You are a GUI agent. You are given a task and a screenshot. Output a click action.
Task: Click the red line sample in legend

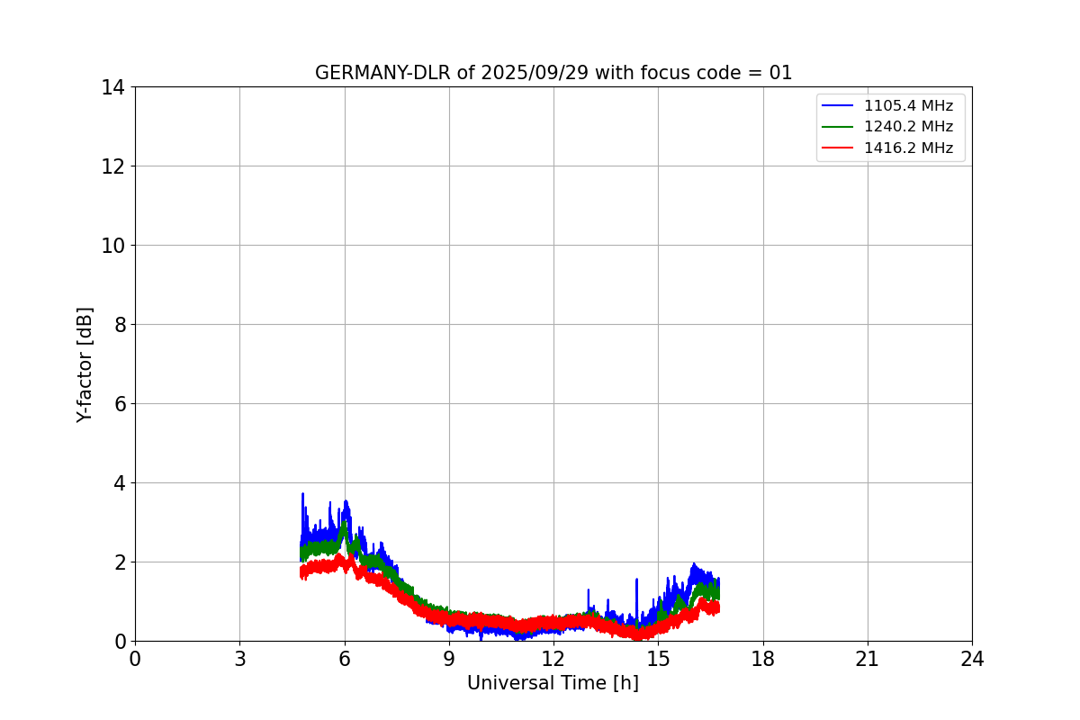(x=838, y=148)
